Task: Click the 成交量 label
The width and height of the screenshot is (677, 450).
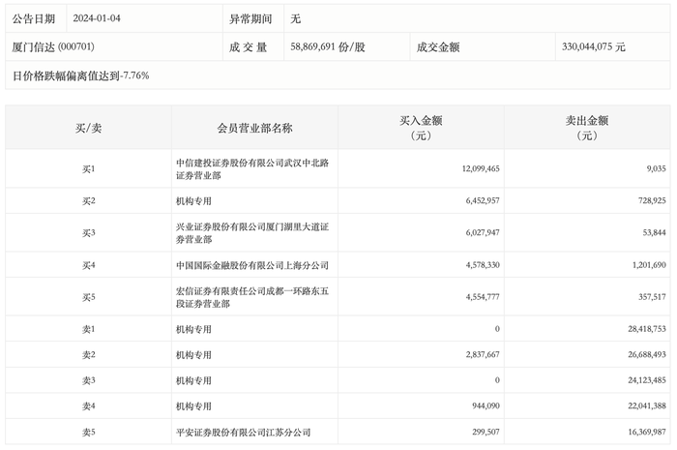Action: (x=249, y=47)
